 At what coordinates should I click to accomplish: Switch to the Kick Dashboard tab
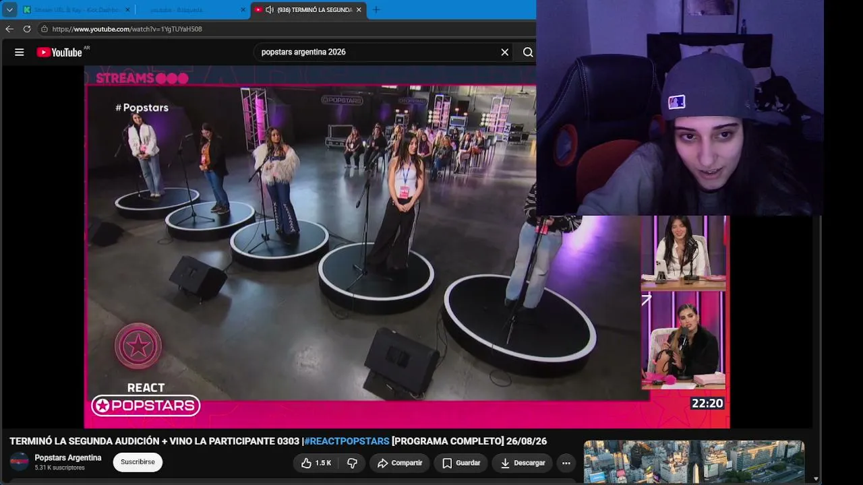click(x=76, y=9)
